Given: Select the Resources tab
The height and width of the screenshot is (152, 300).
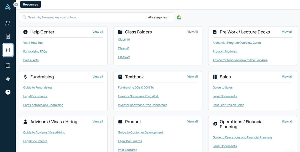Looking at the screenshot, I should click(x=30, y=4).
